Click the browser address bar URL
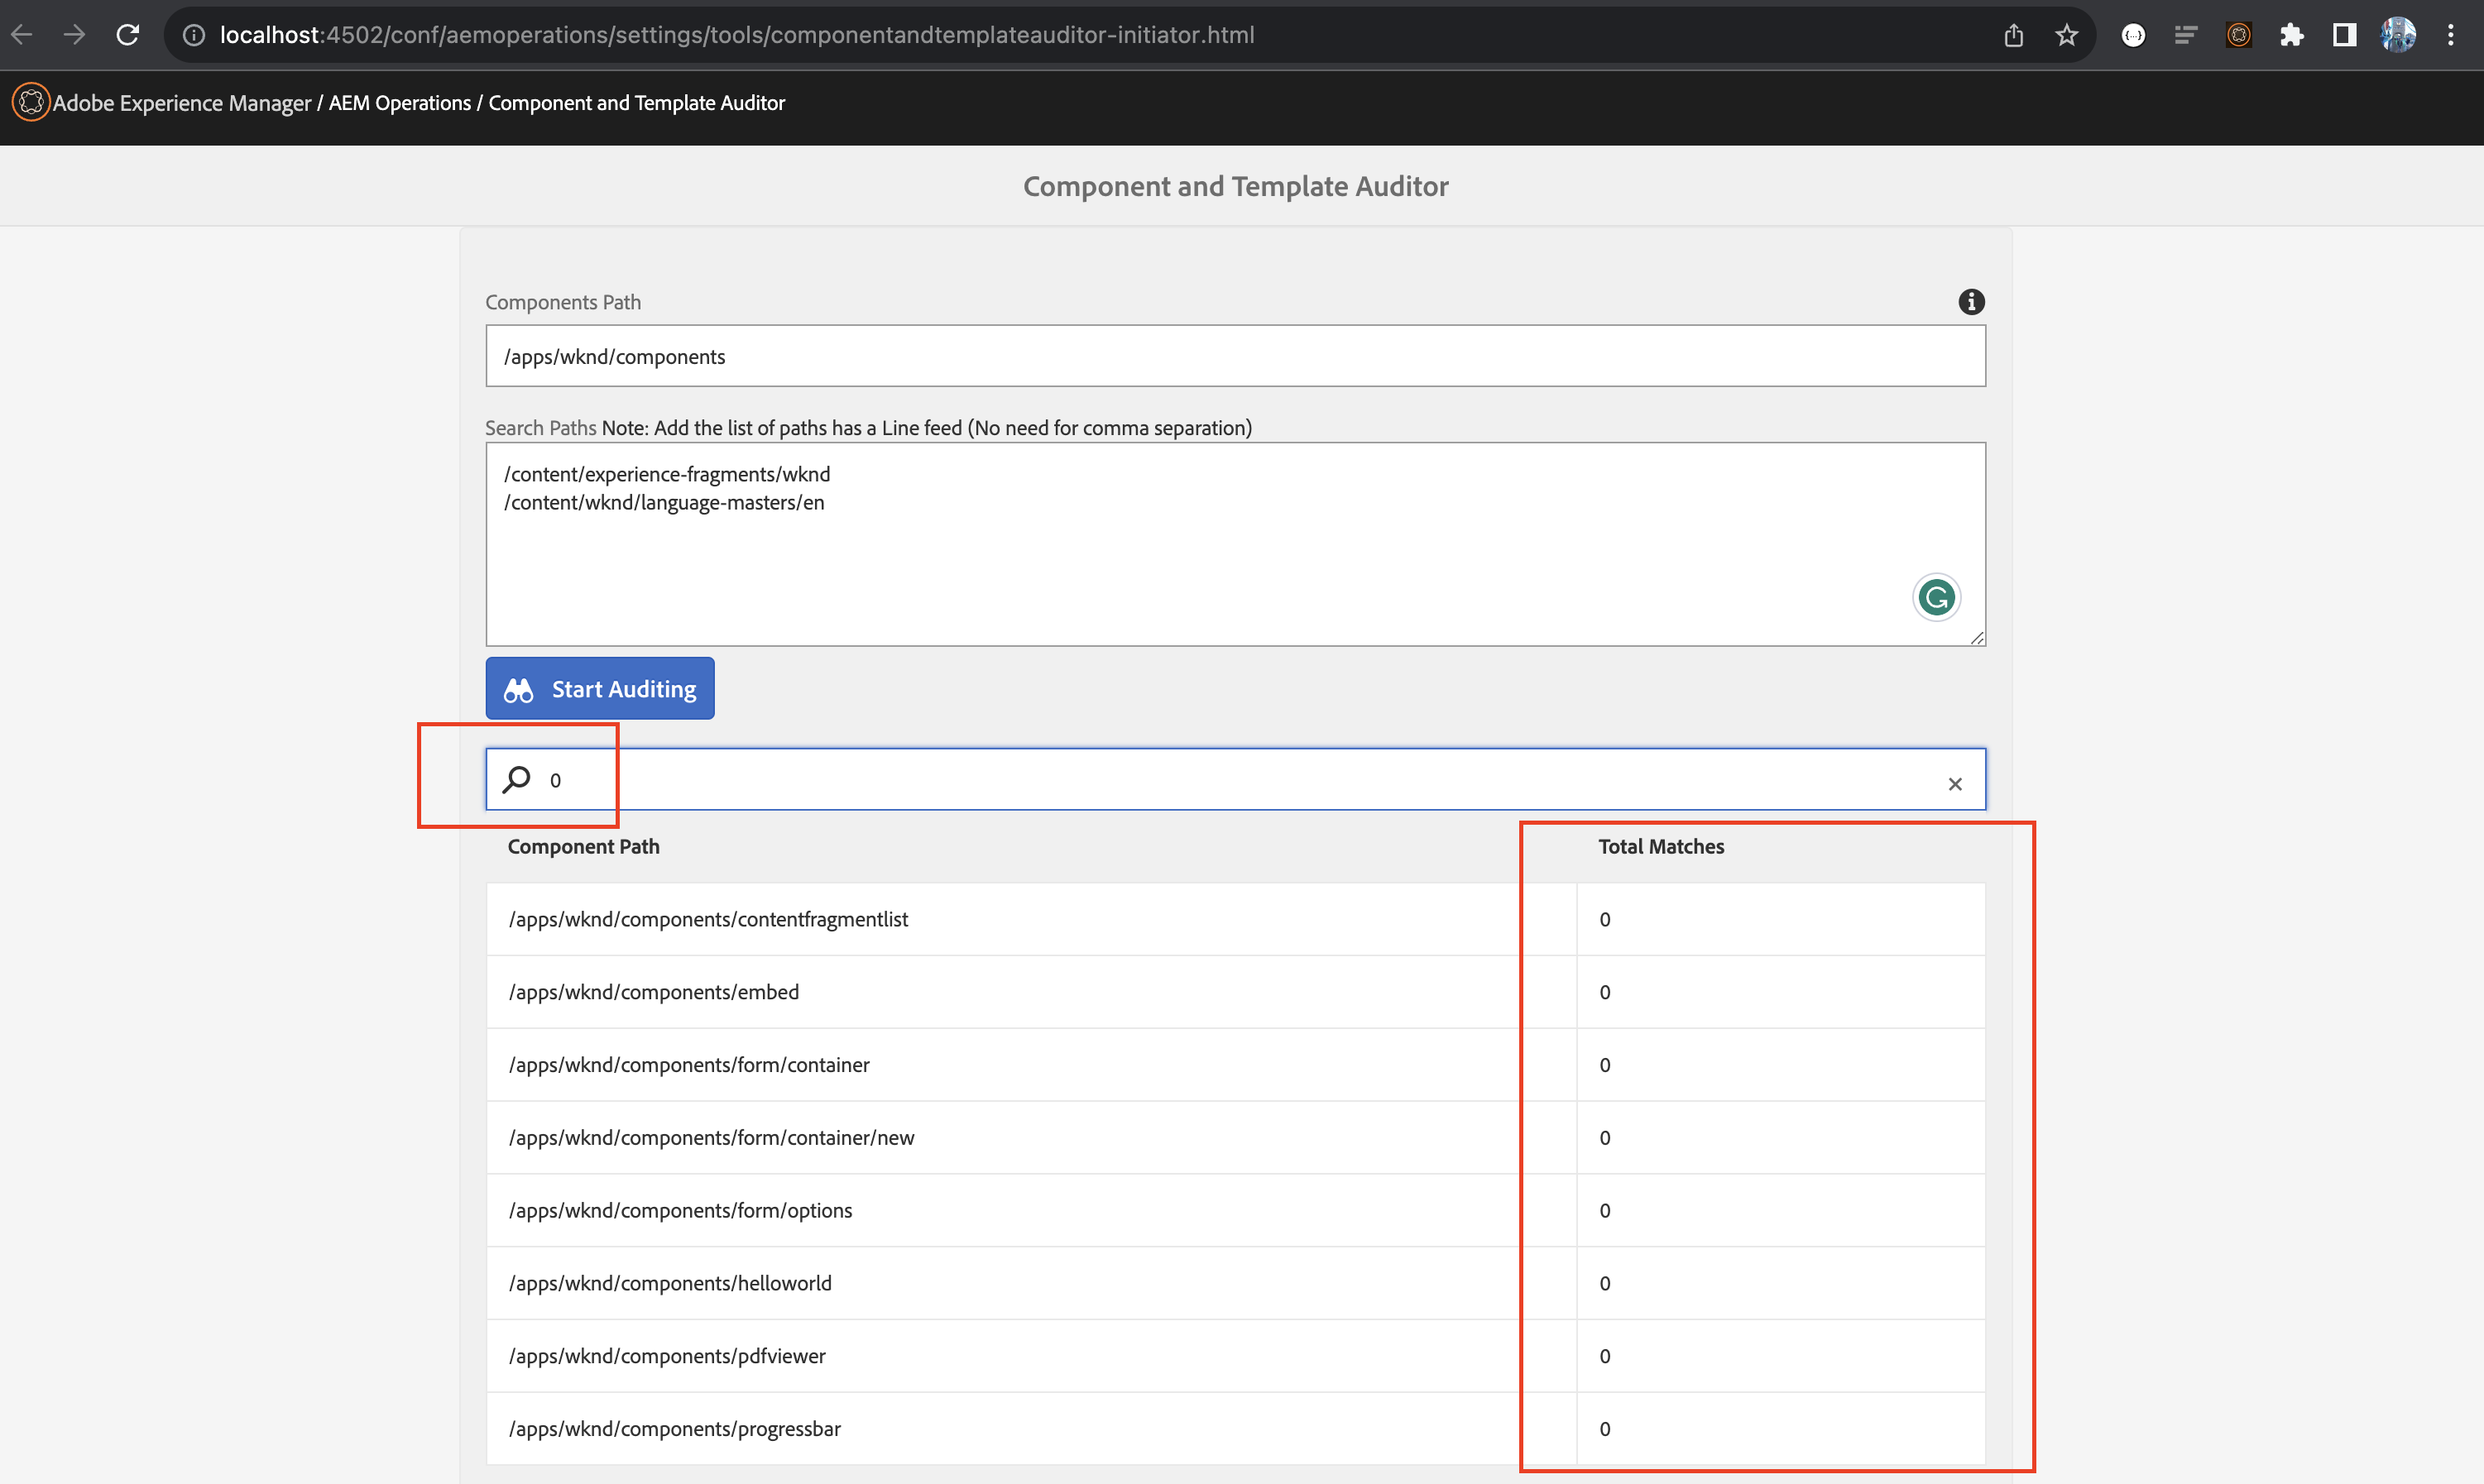The height and width of the screenshot is (1484, 2484). click(737, 35)
